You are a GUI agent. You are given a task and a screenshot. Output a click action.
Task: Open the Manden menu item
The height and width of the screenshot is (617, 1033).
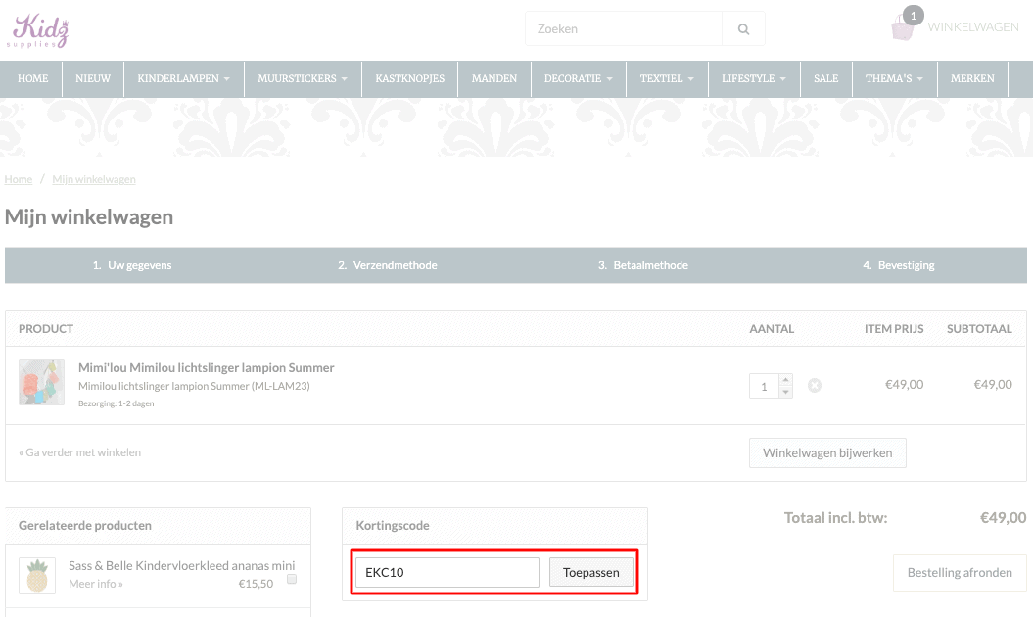494,78
